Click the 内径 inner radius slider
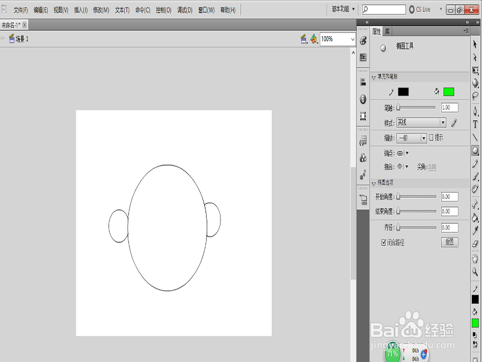 416,228
